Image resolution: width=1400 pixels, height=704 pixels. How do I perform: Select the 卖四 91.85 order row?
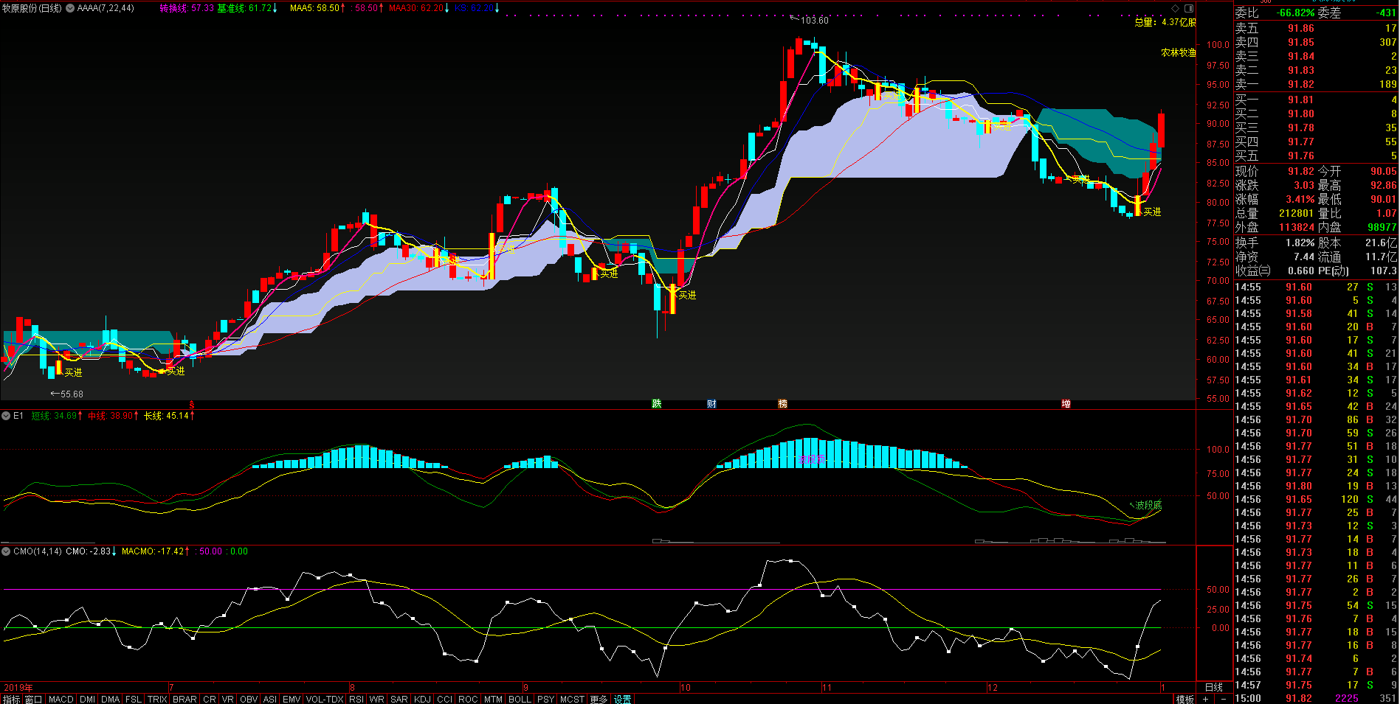point(1317,42)
